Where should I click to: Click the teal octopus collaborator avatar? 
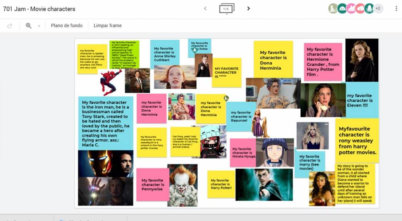point(369,8)
